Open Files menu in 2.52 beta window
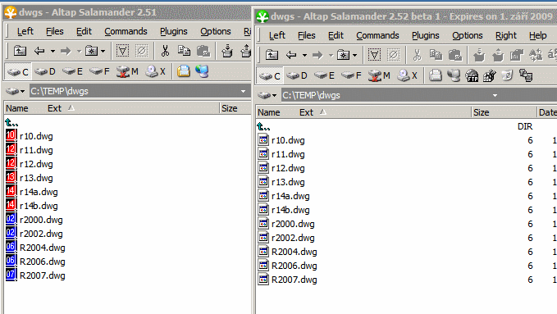Viewport: 557px width, 314px height. [x=306, y=35]
